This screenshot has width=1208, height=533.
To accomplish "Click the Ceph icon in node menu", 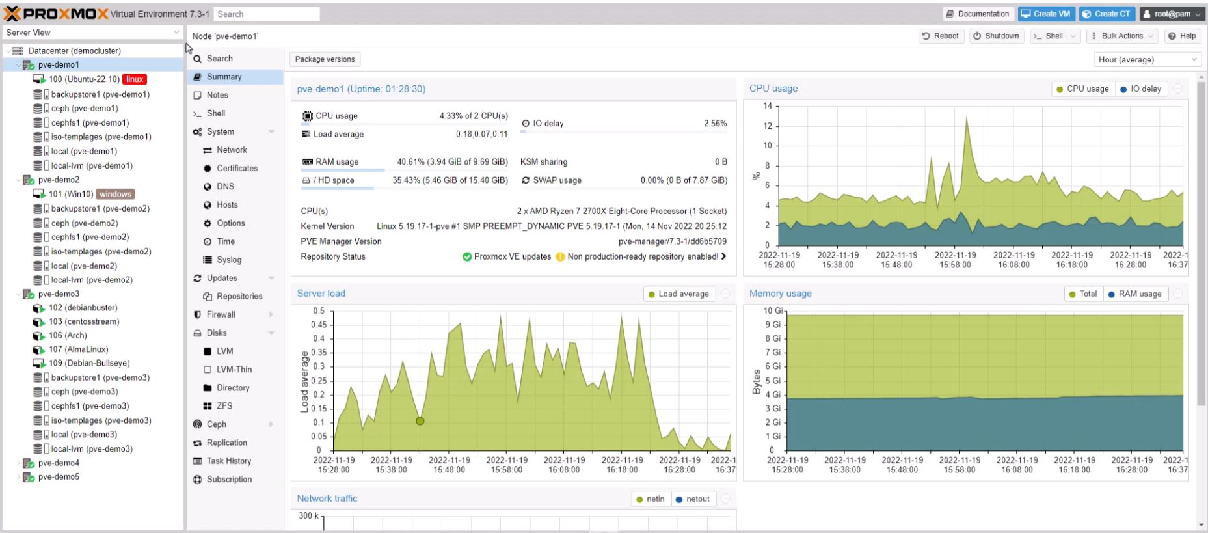I will (x=198, y=424).
